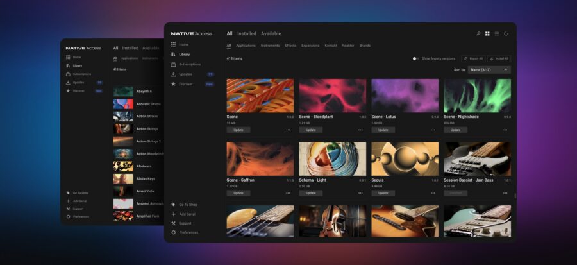The width and height of the screenshot is (577, 265).
Task: Update Scene - Bloodplant
Action: point(311,130)
